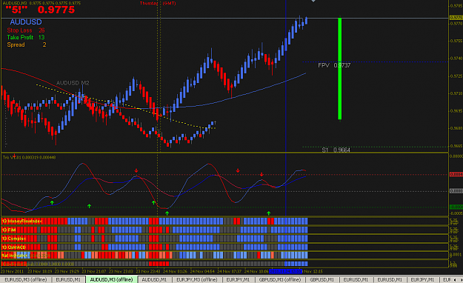Click the 23 Nov 21:07 time axis label
The image size is (463, 283).
tap(94, 271)
